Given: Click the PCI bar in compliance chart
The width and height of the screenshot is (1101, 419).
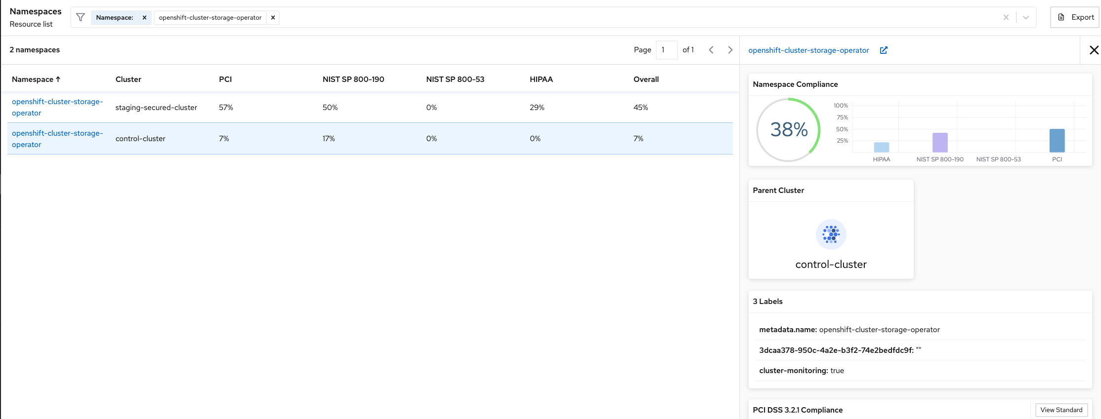Looking at the screenshot, I should [1057, 141].
